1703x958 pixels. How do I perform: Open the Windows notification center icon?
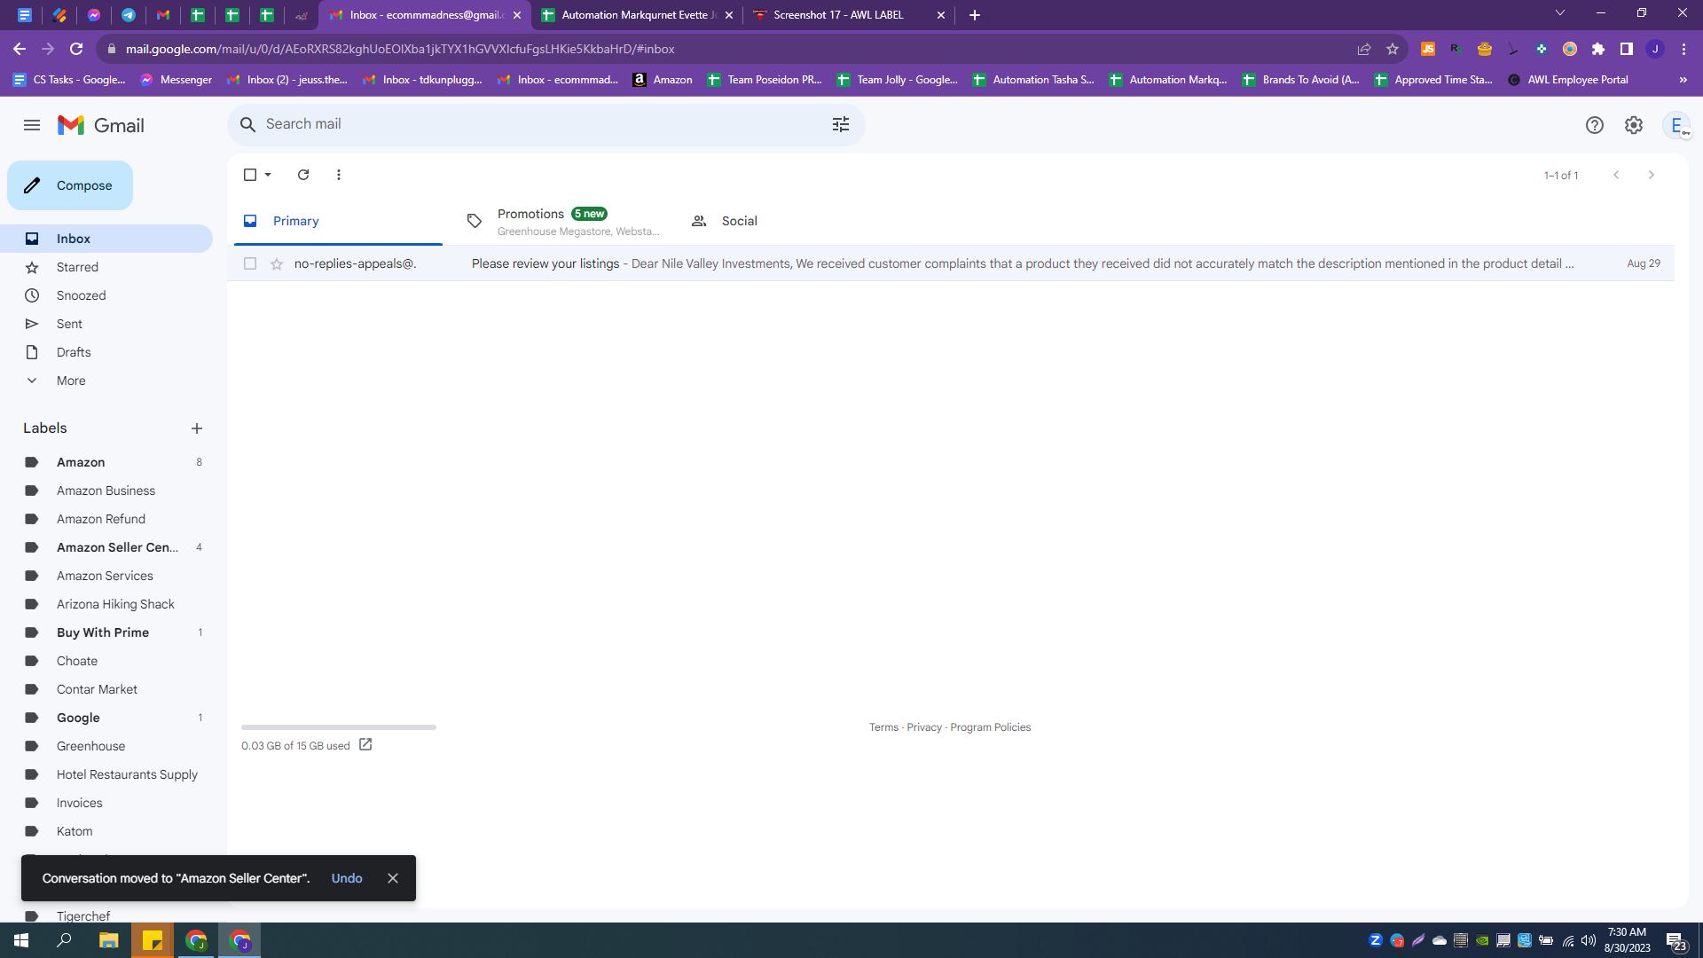[x=1676, y=941]
